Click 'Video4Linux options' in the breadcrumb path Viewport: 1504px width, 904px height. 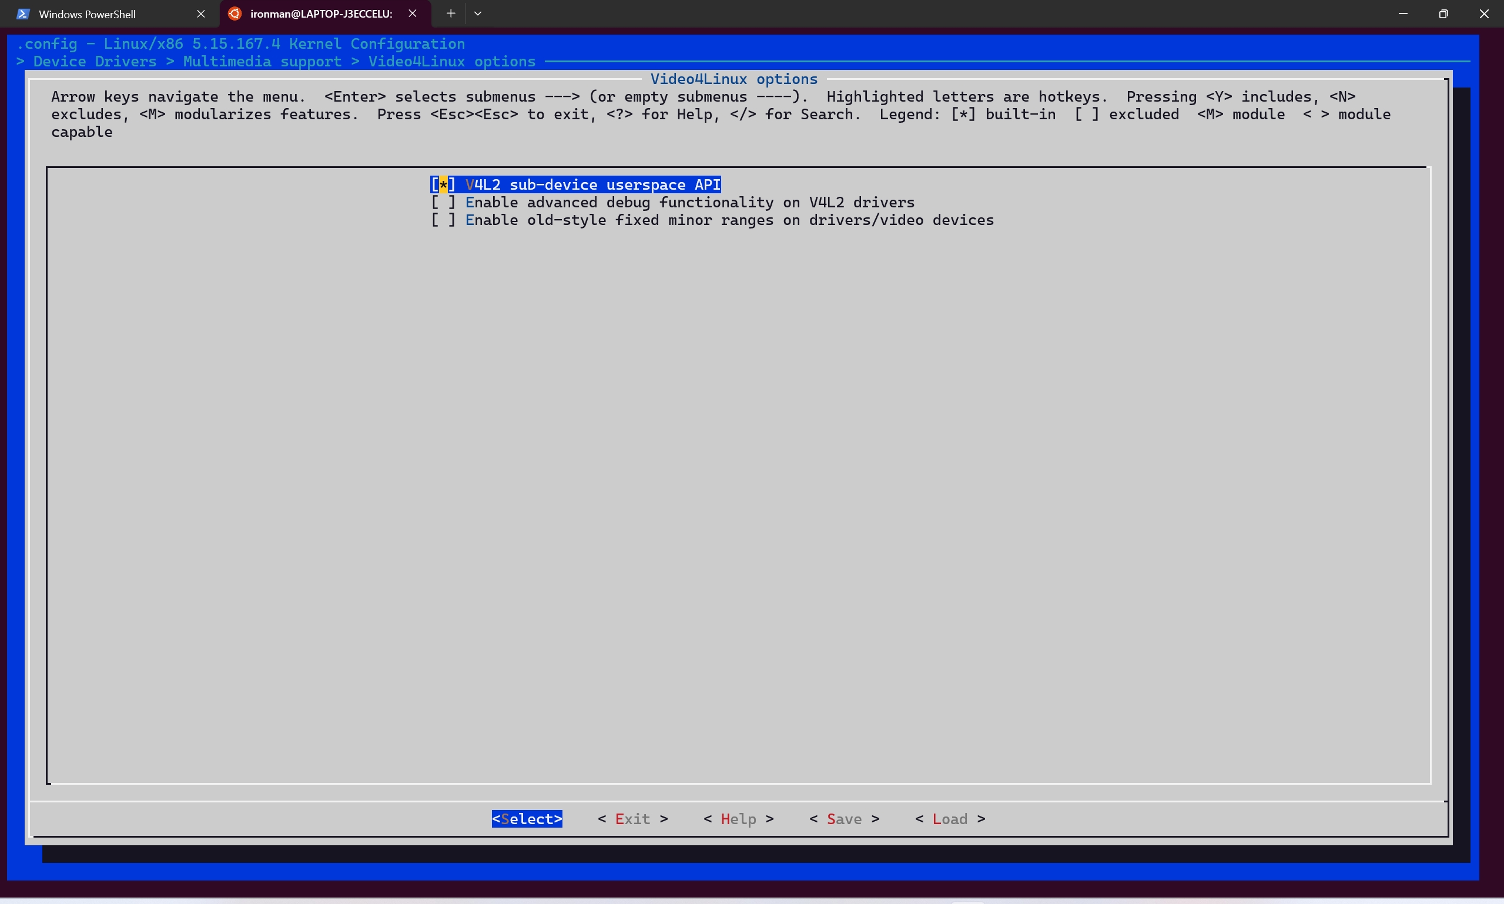click(x=451, y=62)
